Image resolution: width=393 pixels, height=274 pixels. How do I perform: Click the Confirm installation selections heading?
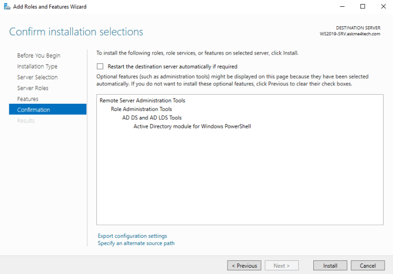[x=76, y=32]
